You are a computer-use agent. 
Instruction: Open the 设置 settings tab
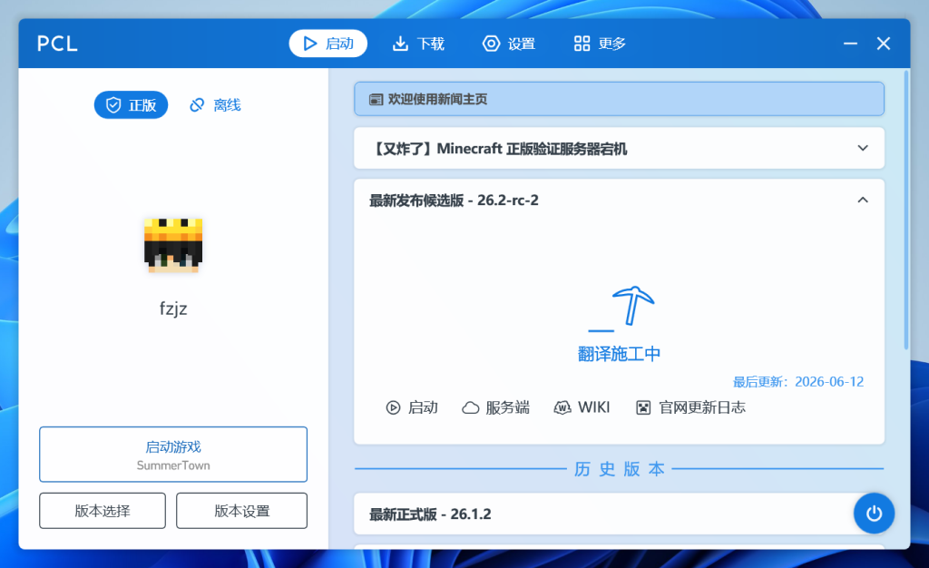(x=509, y=44)
